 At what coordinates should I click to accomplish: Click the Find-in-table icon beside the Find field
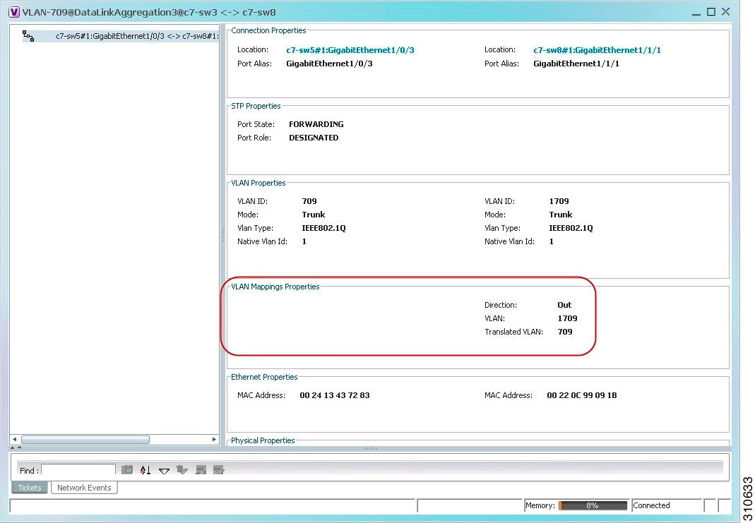(127, 469)
